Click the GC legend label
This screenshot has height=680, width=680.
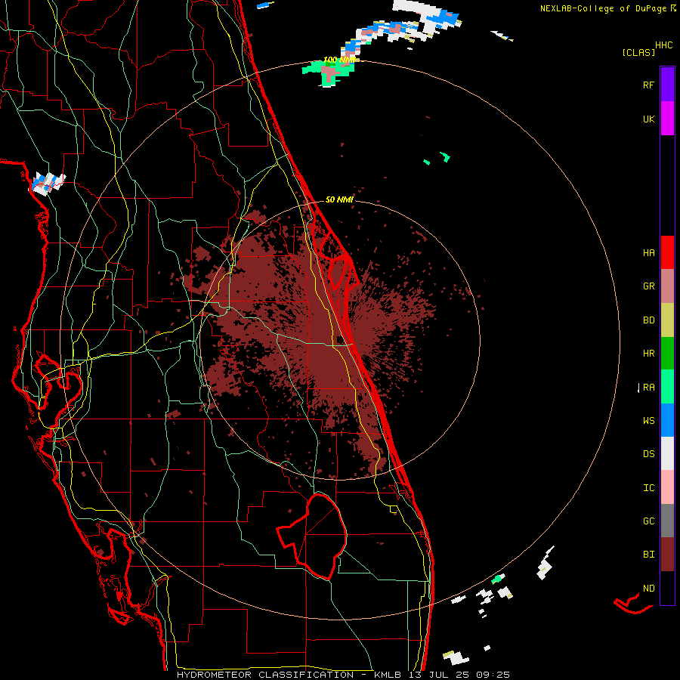tap(648, 521)
